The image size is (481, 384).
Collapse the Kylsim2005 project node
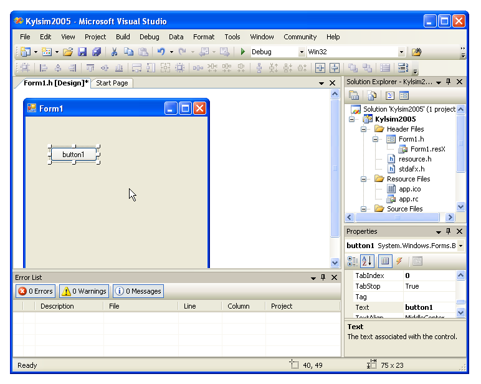[352, 119]
